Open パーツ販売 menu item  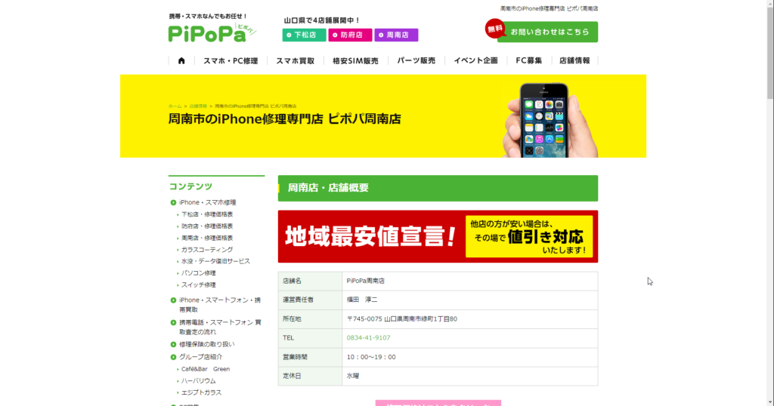click(x=416, y=60)
